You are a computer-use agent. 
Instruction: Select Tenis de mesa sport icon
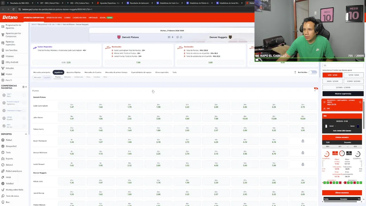point(3,196)
